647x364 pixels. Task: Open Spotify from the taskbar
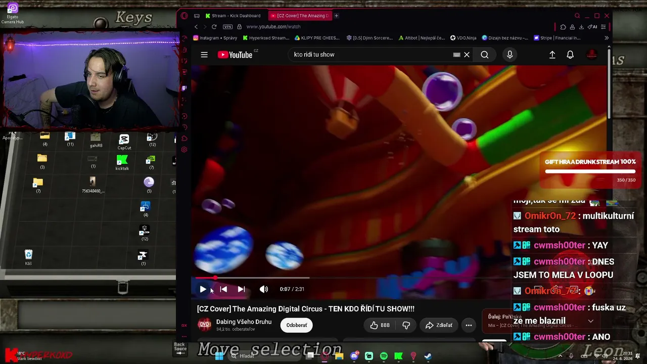[384, 356]
